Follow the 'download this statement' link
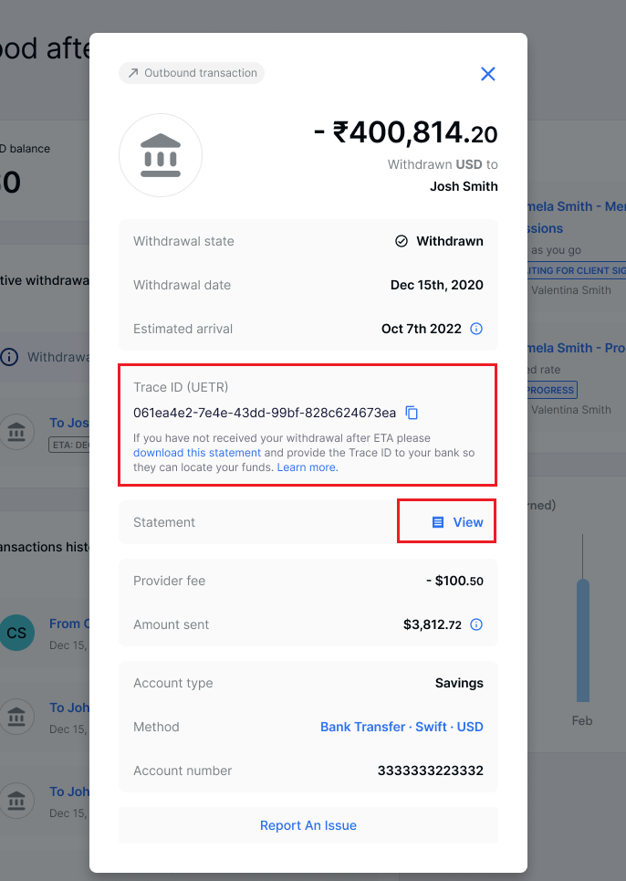 click(x=197, y=453)
